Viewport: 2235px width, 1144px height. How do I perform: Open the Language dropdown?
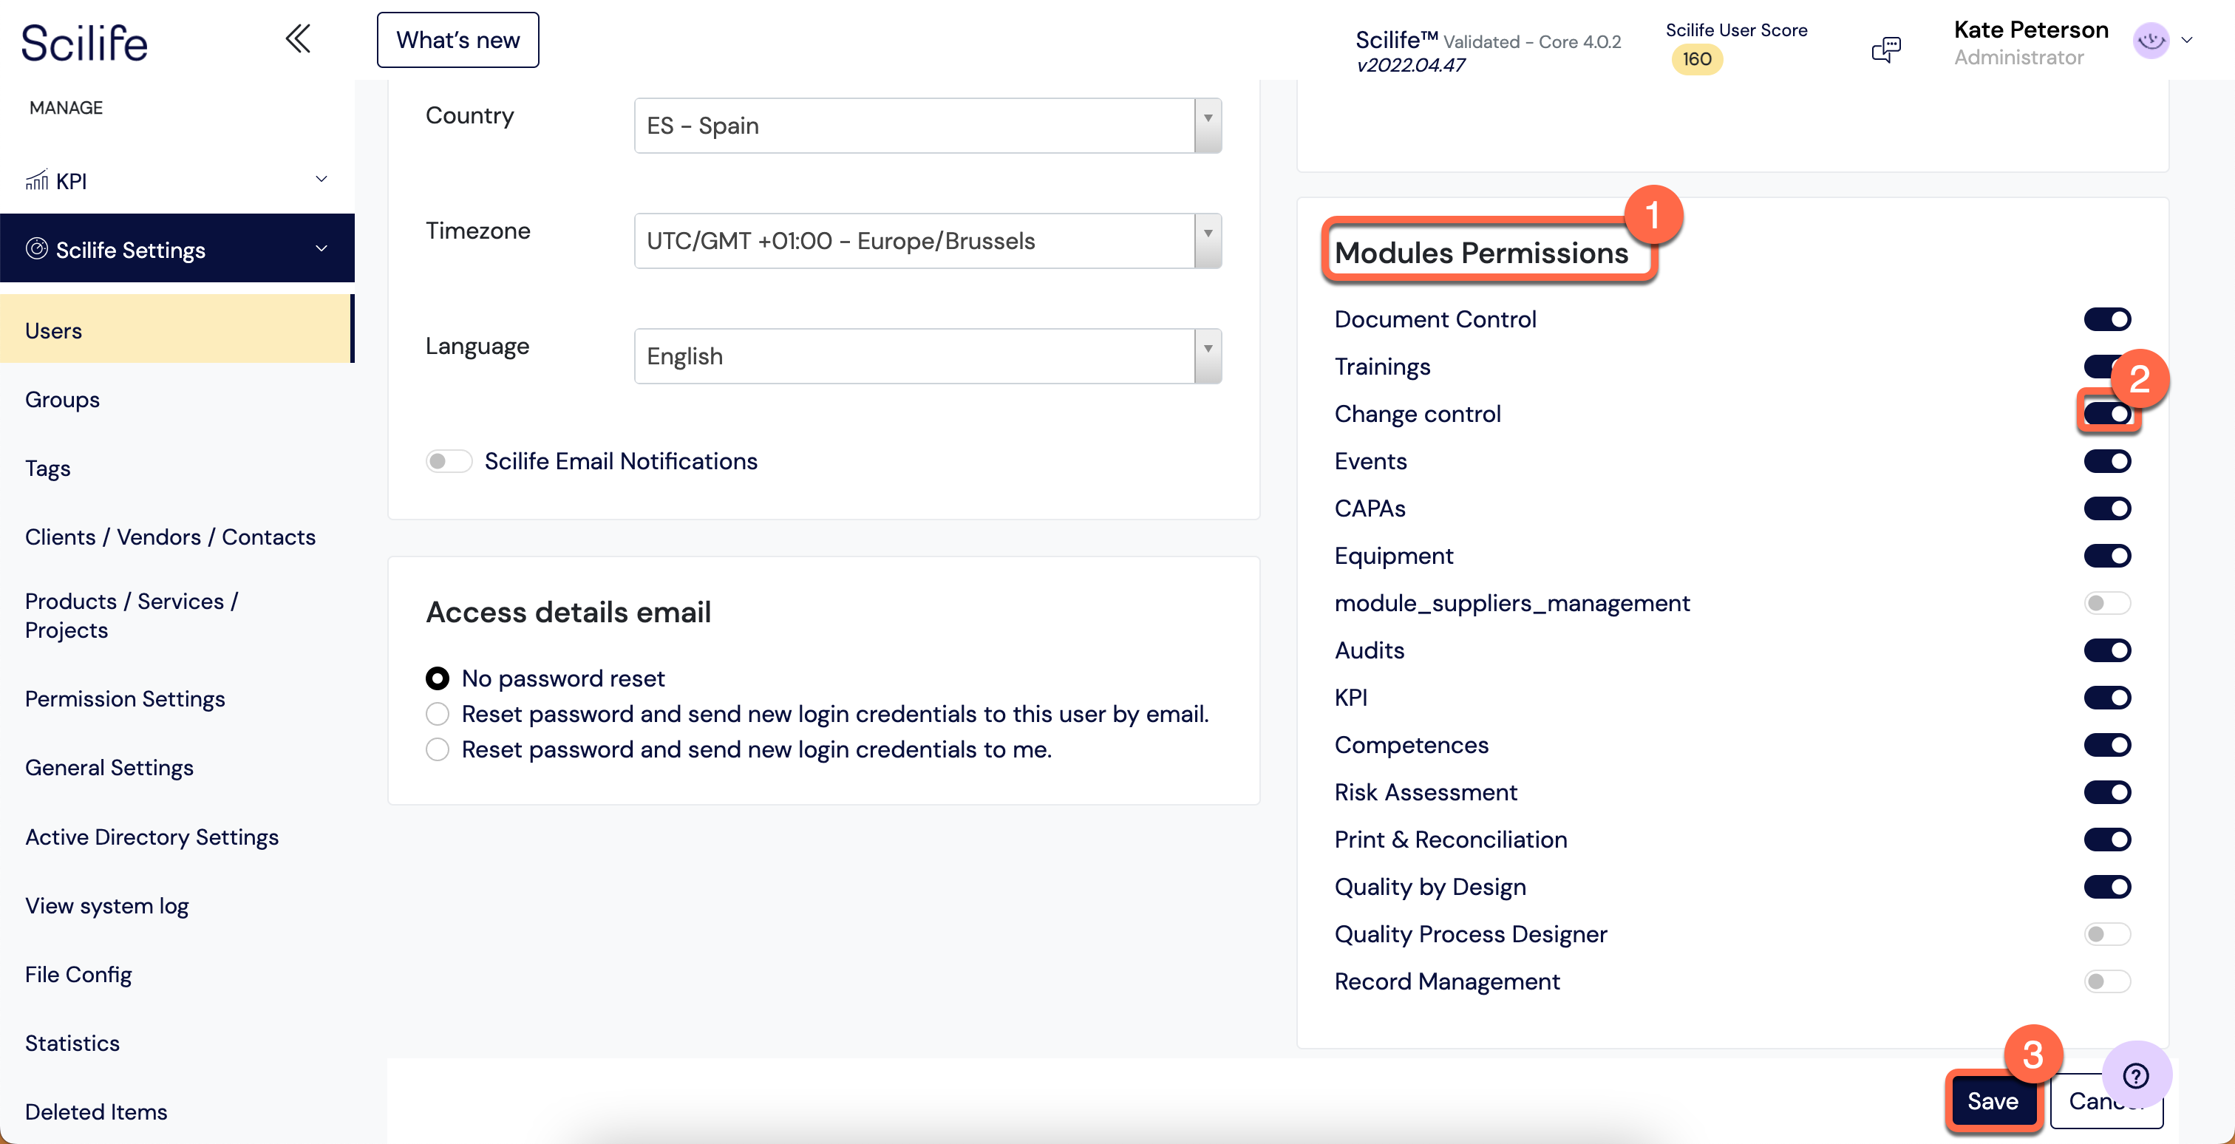coord(1208,355)
